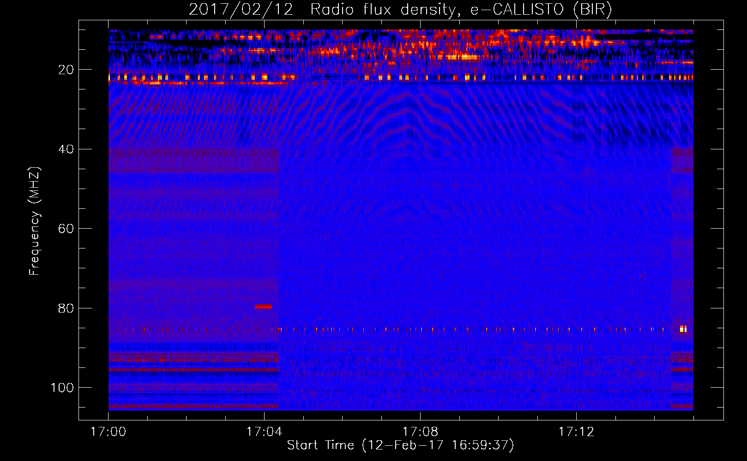Click the '40' frequency tick label
The height and width of the screenshot is (461, 747).
(x=66, y=149)
